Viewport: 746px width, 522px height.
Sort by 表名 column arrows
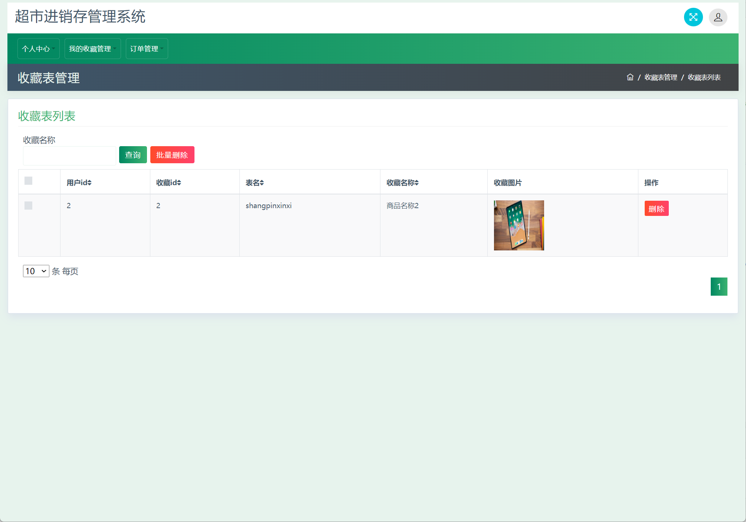pos(262,183)
